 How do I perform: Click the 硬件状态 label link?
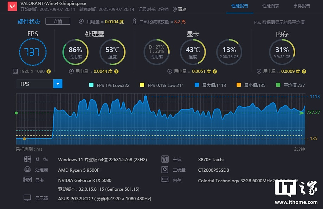(x=29, y=21)
